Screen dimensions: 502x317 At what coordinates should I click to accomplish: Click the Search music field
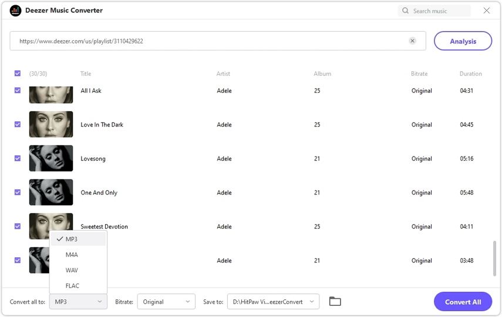coord(434,11)
